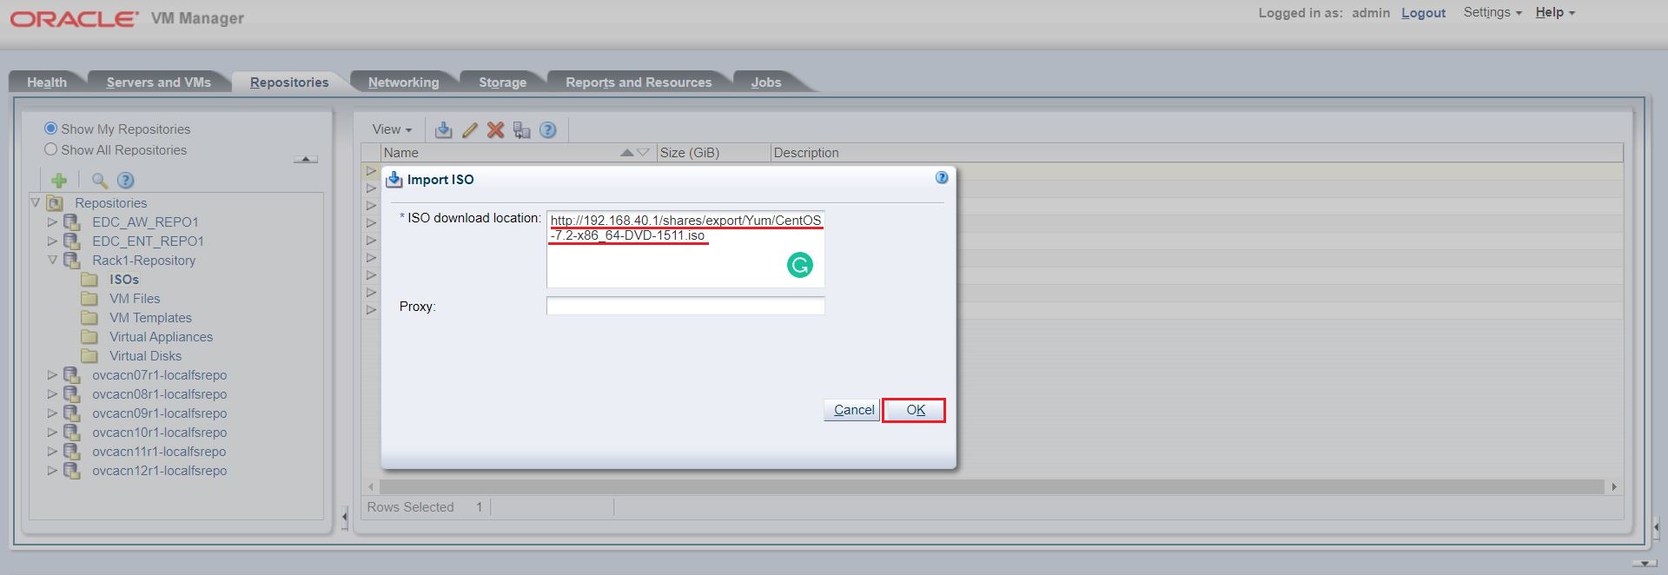The width and height of the screenshot is (1668, 575).
Task: Open the Jobs tab
Action: [x=766, y=82]
